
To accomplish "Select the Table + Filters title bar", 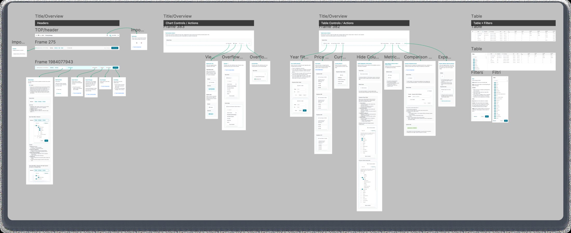I will click(513, 23).
